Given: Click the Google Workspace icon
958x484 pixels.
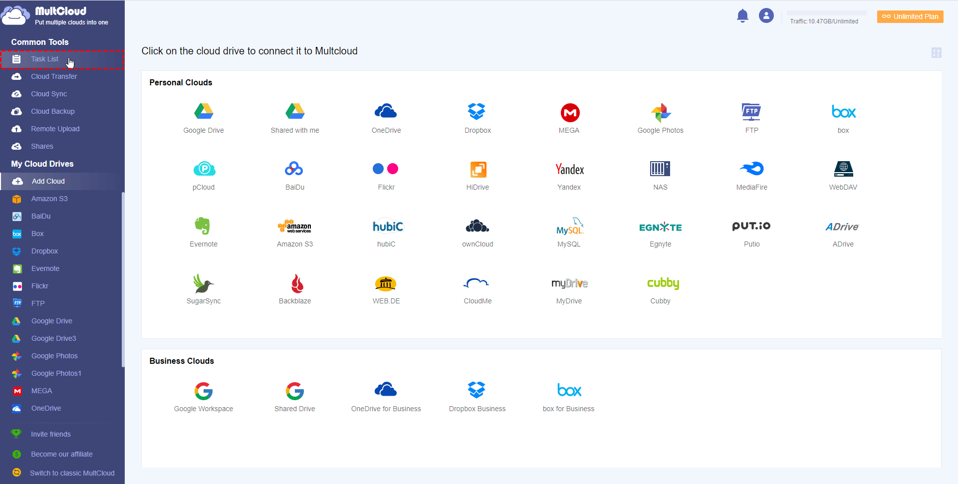Looking at the screenshot, I should coord(204,391).
